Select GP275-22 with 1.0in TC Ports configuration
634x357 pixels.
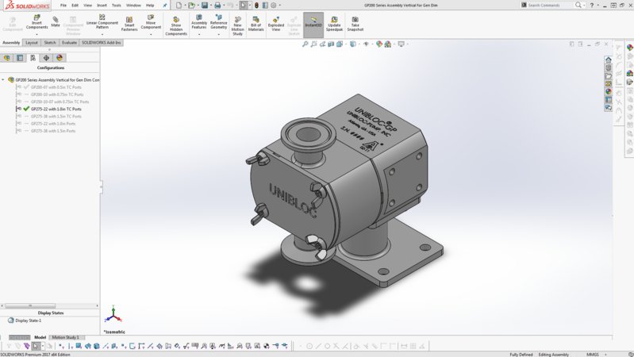coord(56,109)
